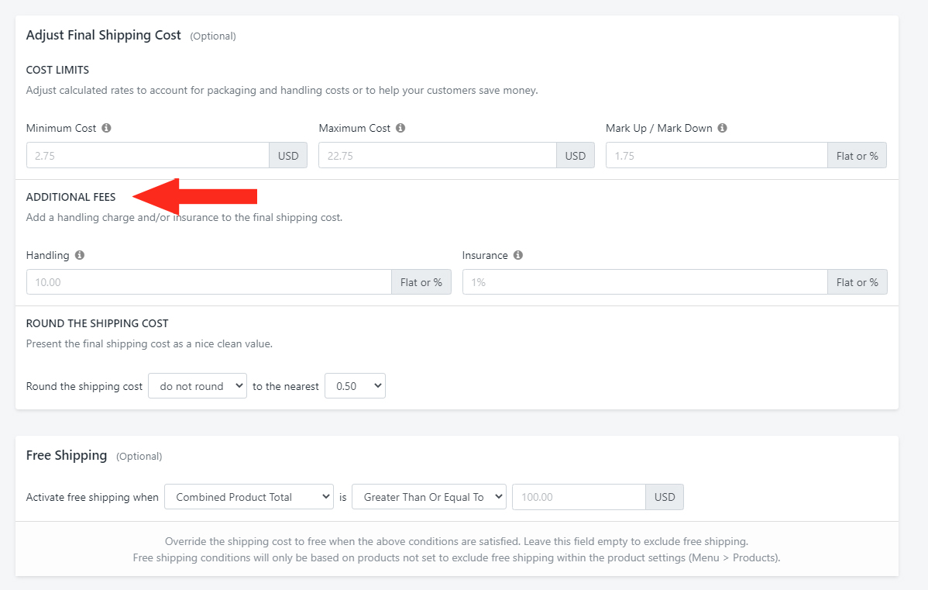Click USD addon in Free Shipping row
This screenshot has width=928, height=590.
click(x=665, y=496)
